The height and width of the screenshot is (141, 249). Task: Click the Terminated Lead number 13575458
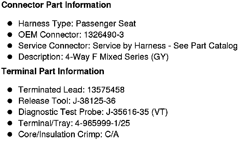click(x=106, y=90)
